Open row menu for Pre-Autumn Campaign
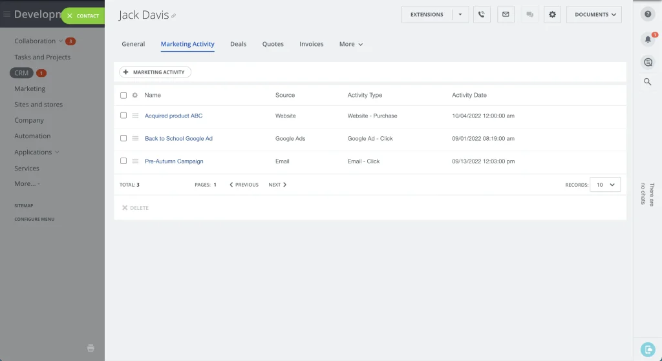This screenshot has height=361, width=662. coord(135,161)
